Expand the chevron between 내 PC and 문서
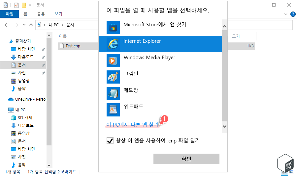Image resolution: width=297 pixels, height=176 pixels. (62, 25)
